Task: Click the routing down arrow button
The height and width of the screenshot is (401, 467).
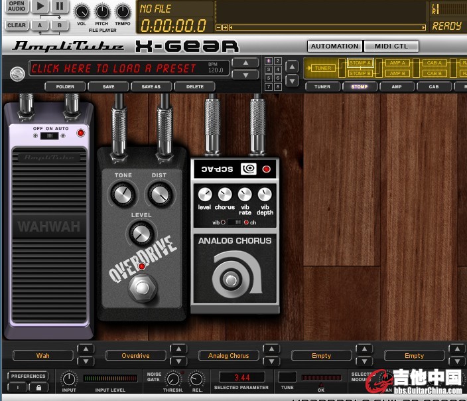Action: [x=292, y=81]
